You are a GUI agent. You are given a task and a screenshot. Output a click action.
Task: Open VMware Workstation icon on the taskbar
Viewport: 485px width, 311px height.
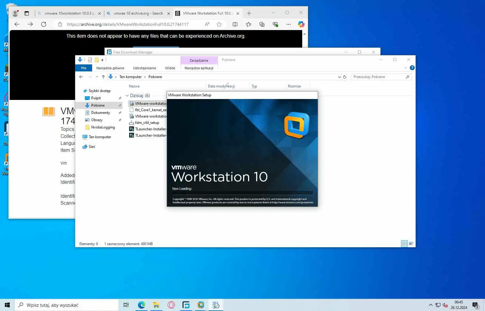(201, 305)
